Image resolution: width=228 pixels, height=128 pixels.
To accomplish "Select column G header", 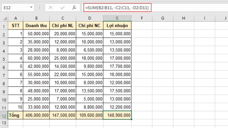I will [x=162, y=18].
